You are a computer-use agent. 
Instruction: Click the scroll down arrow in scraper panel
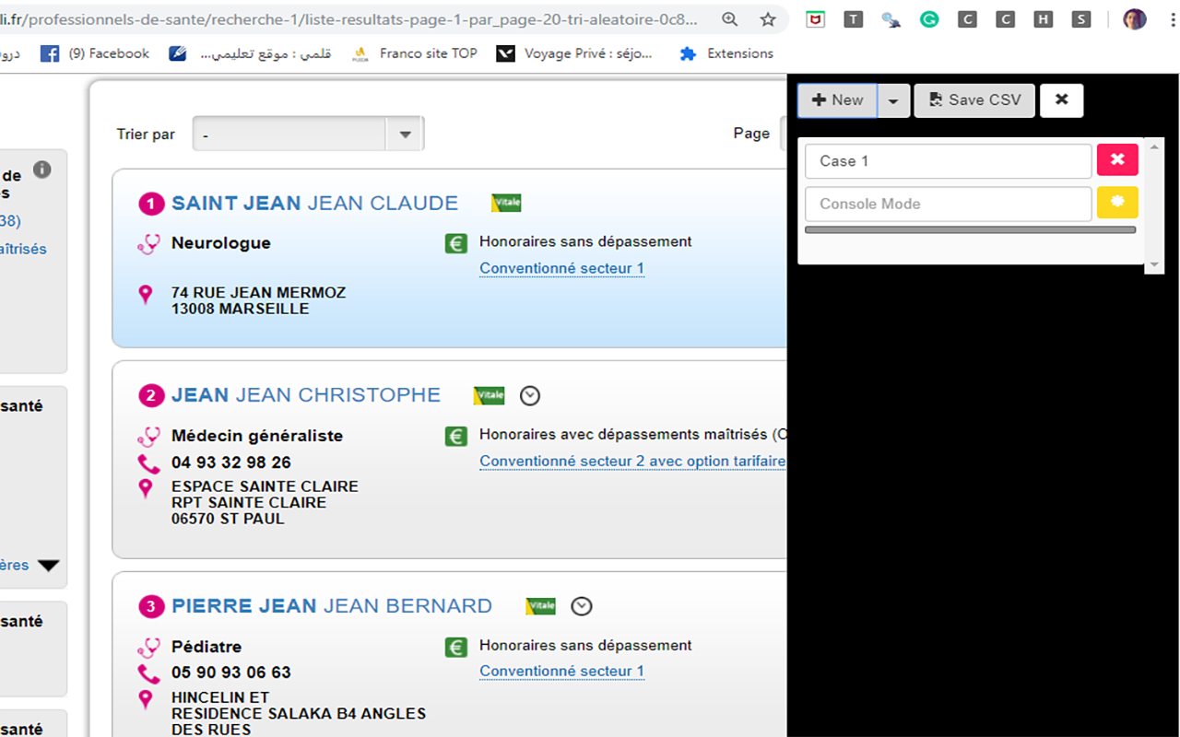tap(1154, 265)
